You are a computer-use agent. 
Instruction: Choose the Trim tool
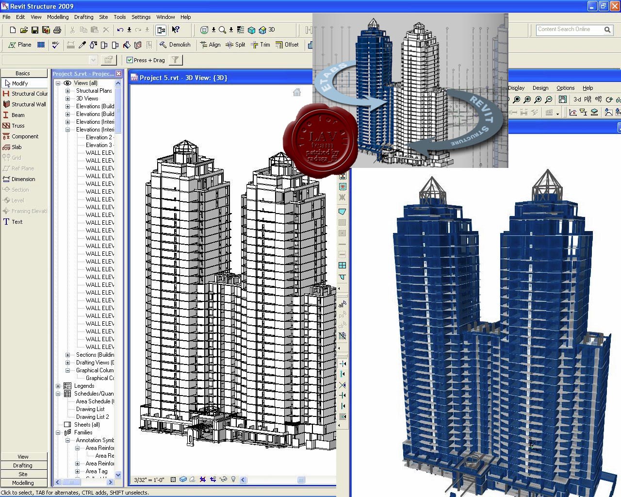pos(261,45)
